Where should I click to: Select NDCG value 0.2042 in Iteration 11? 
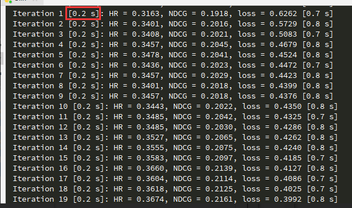click(219, 117)
